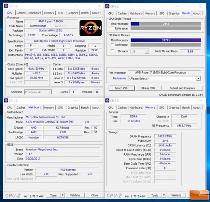Close the Memory window with the X
Viewport: 210px width, 202px height.
(x=200, y=101)
